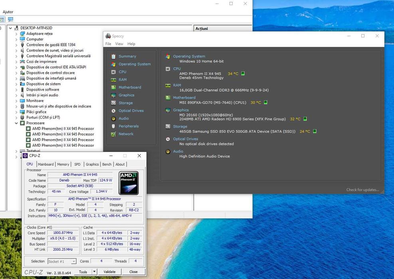Switch to the Bench tab in CPU-Z
The image size is (394, 279).
pos(107,164)
